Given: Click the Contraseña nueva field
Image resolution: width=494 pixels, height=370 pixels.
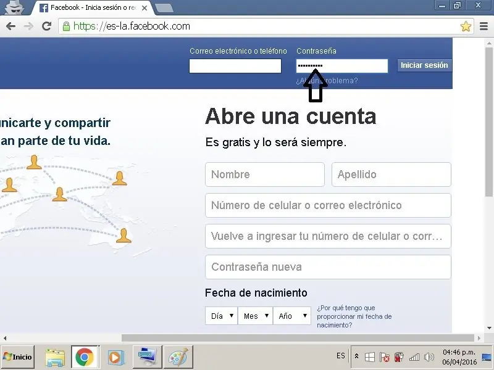Looking at the screenshot, I should (328, 267).
